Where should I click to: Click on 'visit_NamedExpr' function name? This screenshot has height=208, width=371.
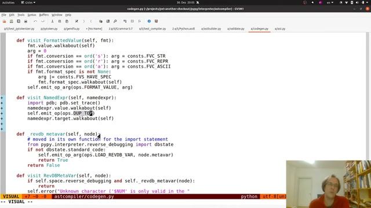coord(48,98)
